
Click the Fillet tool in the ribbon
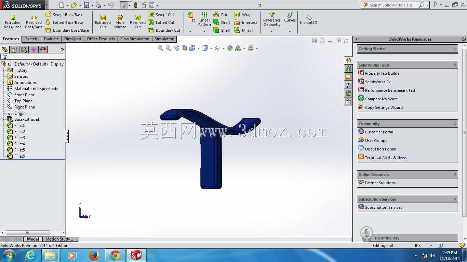tap(190, 17)
